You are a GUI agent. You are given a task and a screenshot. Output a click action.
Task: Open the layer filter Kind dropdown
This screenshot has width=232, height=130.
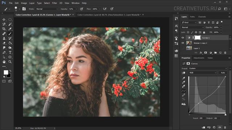189,22
